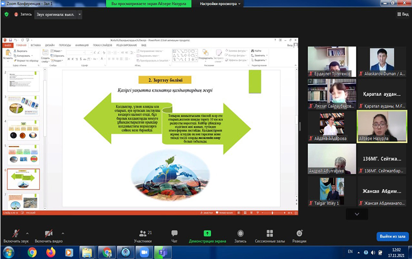The height and width of the screenshot is (259, 412).
Task: Expand audio options arrow beside microphone
Action: coord(27,233)
